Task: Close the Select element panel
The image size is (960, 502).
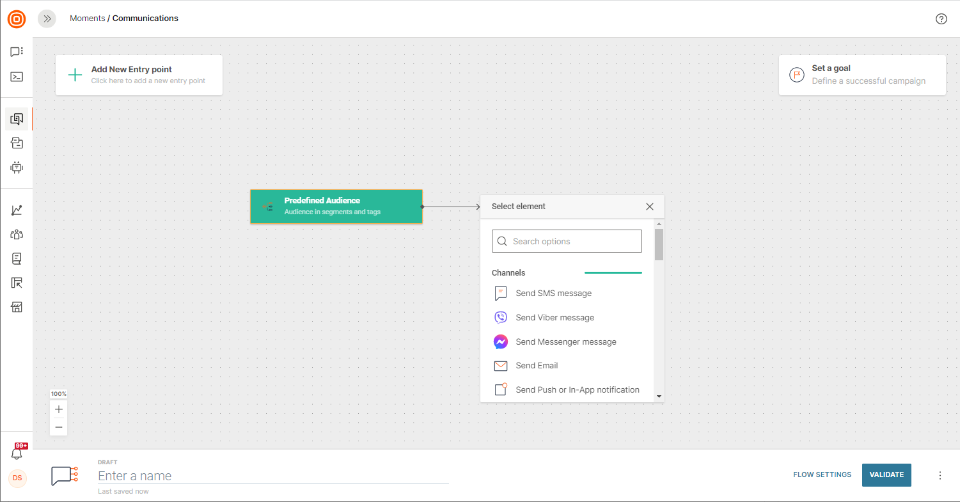Action: pos(650,207)
